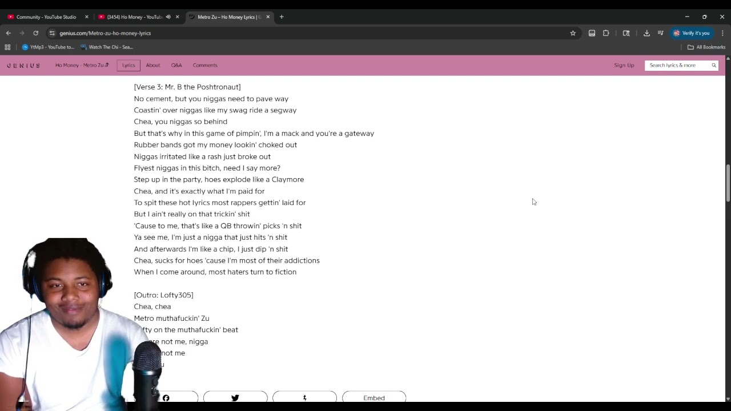Viewport: 731px width, 411px height.
Task: Click the lyric 'Rubber bands got my money lookin' choked out'
Action: [x=215, y=145]
